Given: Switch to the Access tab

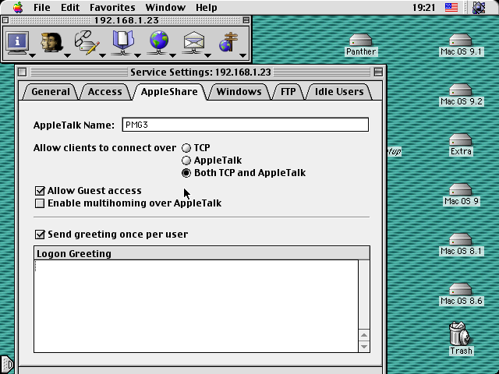Looking at the screenshot, I should (105, 92).
